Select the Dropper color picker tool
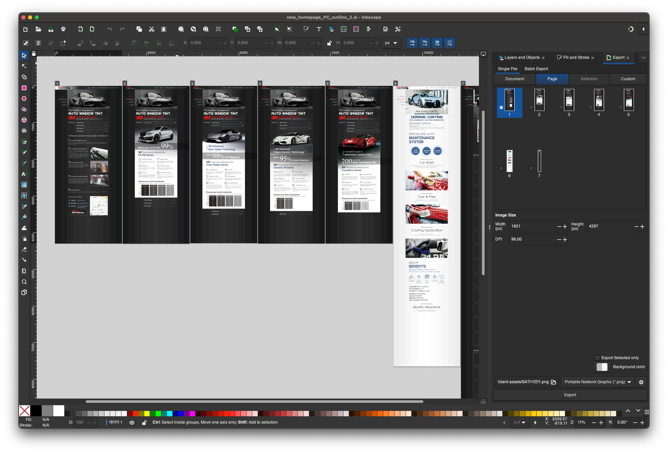Screen dimensions: 668x453 pos(24,206)
